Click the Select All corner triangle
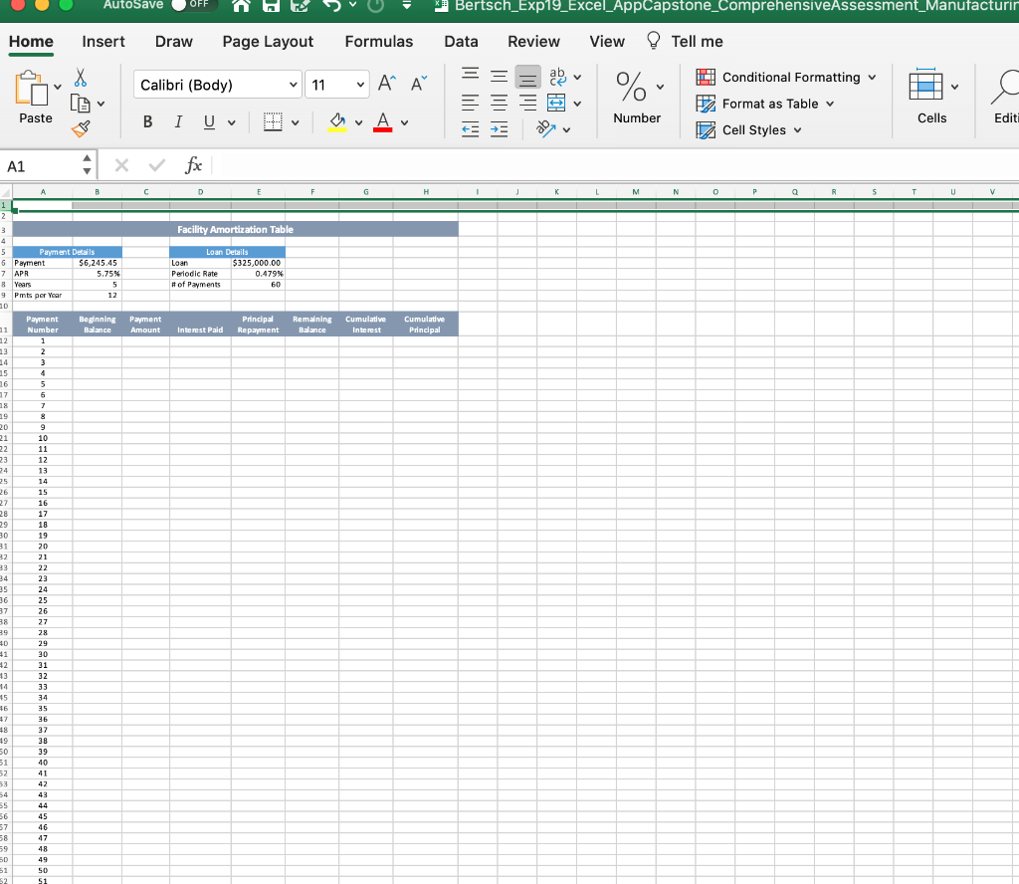Screen dimensions: 1019x884 point(6,192)
